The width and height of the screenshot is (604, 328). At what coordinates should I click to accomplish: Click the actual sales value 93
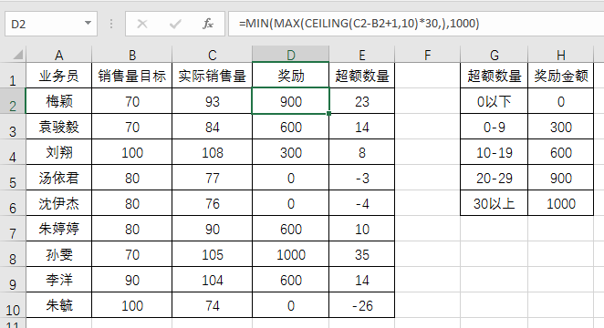coord(213,101)
